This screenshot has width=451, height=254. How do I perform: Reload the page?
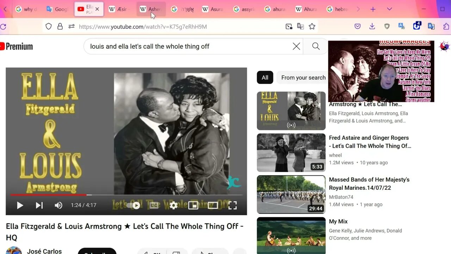[x=3, y=26]
